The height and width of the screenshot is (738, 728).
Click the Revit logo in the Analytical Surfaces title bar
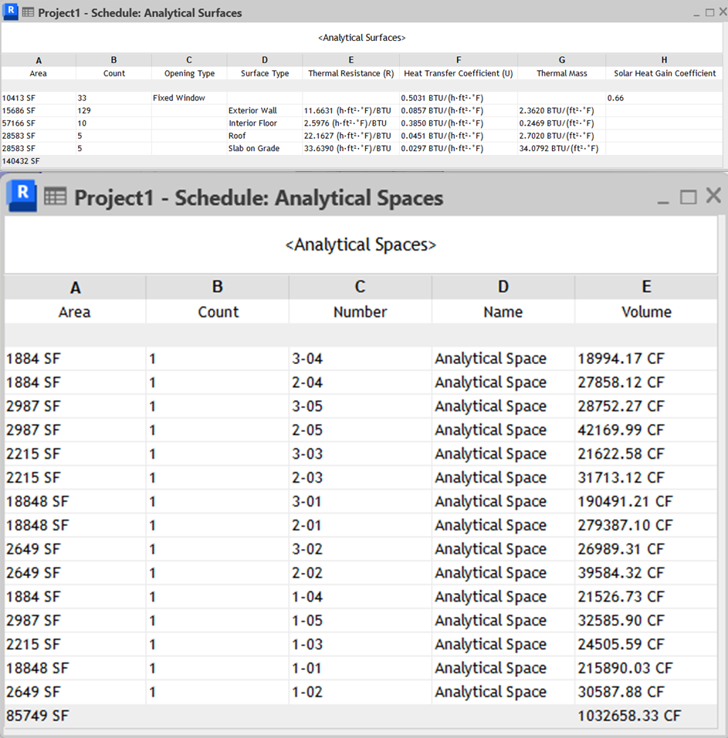(11, 12)
